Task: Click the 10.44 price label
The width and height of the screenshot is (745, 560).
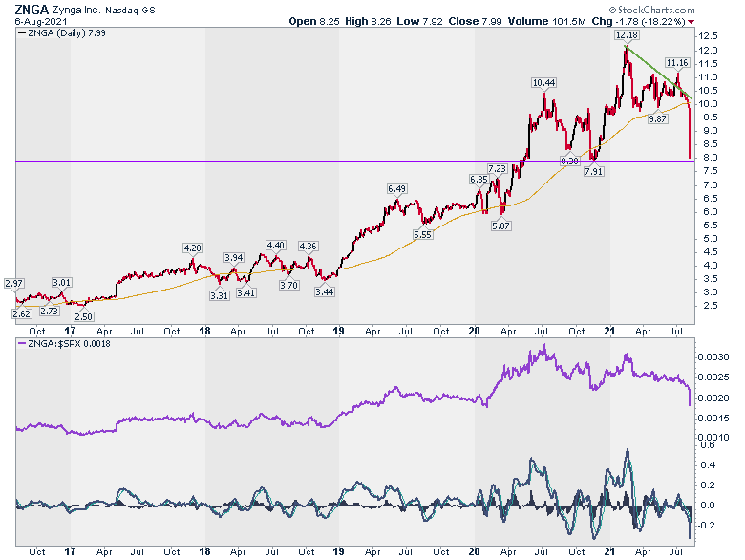Action: coord(543,83)
